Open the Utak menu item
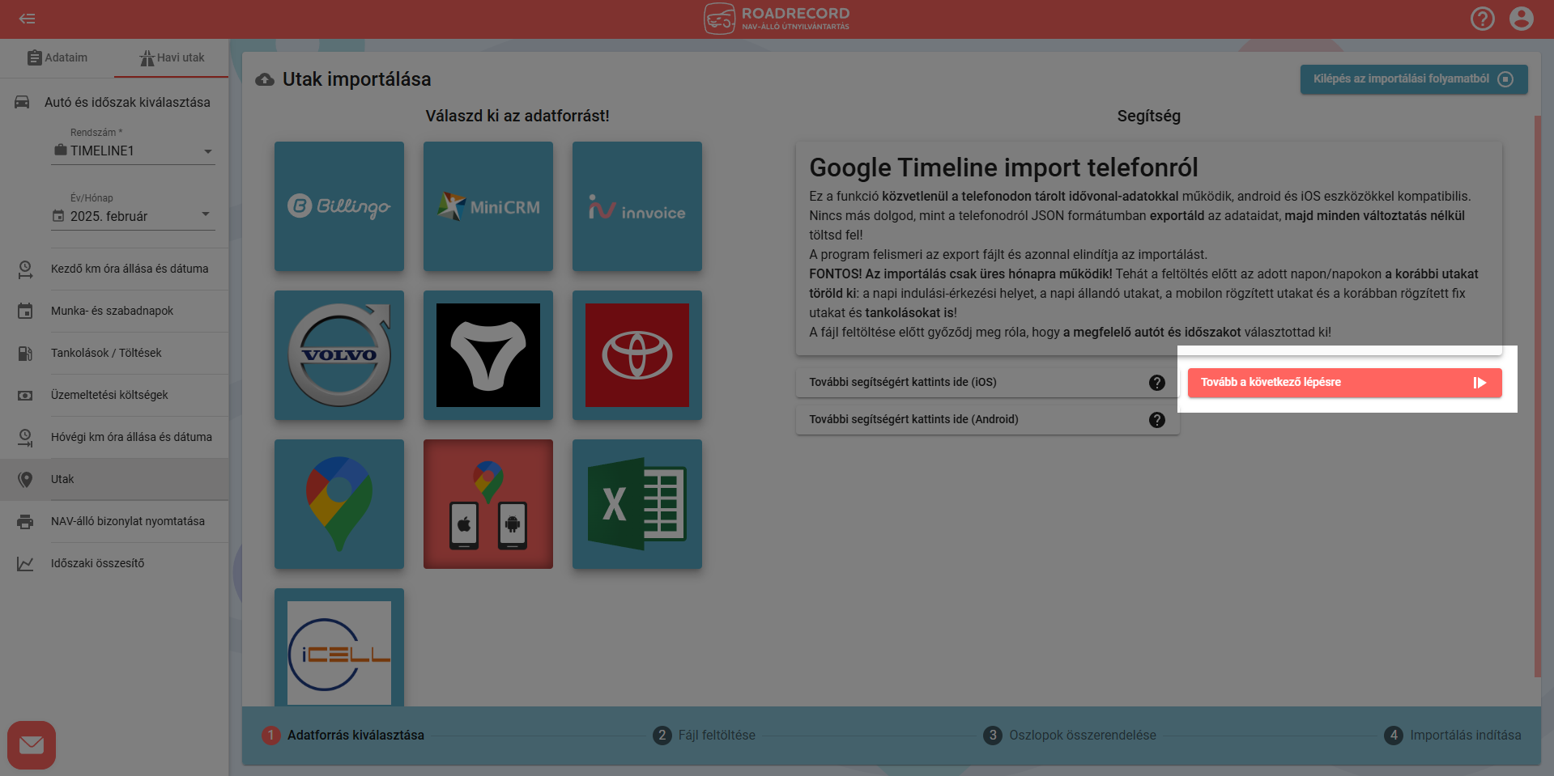 (114, 479)
